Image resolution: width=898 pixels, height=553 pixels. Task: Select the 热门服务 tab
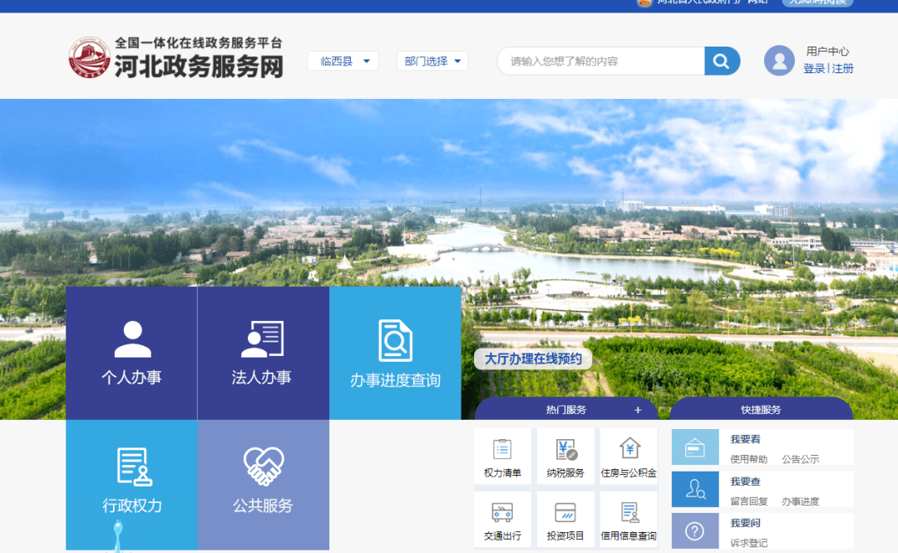pyautogui.click(x=566, y=409)
